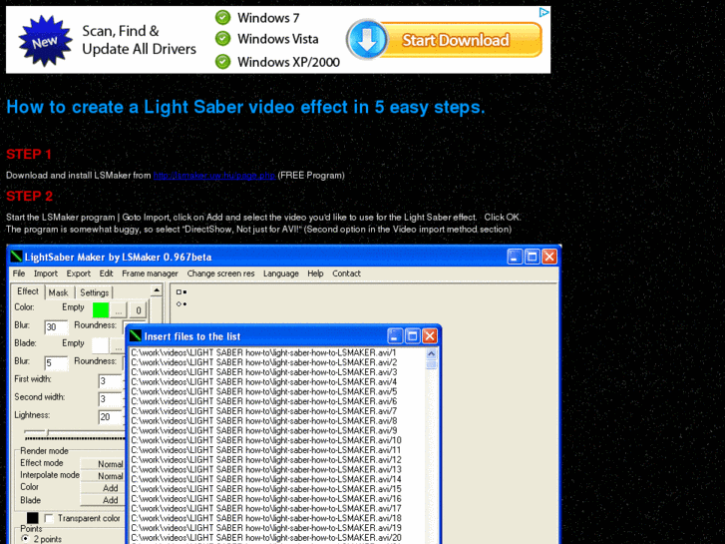This screenshot has height=544, width=725.
Task: Switch to the Mask tab
Action: pyautogui.click(x=58, y=292)
